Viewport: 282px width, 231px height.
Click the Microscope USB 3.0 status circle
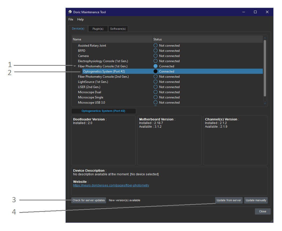click(156, 102)
